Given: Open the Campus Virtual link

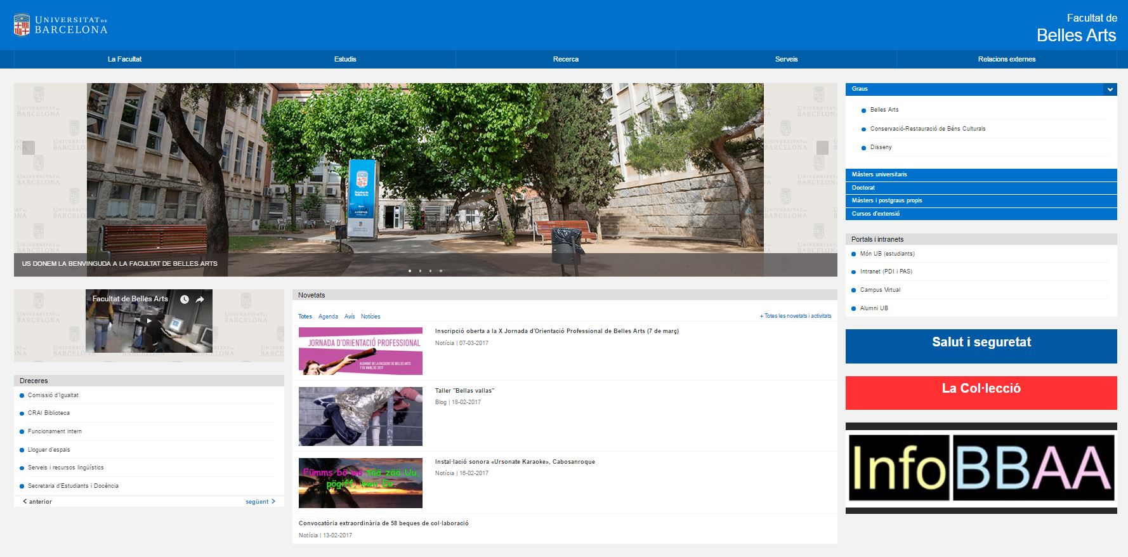Looking at the screenshot, I should [x=880, y=290].
